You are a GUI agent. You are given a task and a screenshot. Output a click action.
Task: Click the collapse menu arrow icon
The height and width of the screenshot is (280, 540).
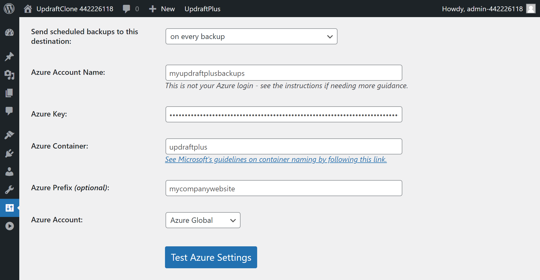pos(9,226)
